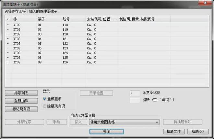214x139 pixels.
Task: Close the dialog with the X button
Action: click(205, 3)
